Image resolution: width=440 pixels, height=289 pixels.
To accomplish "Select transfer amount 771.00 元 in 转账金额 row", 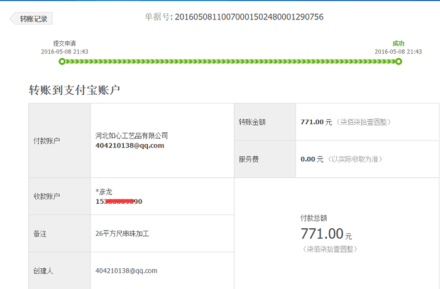I will 316,122.
